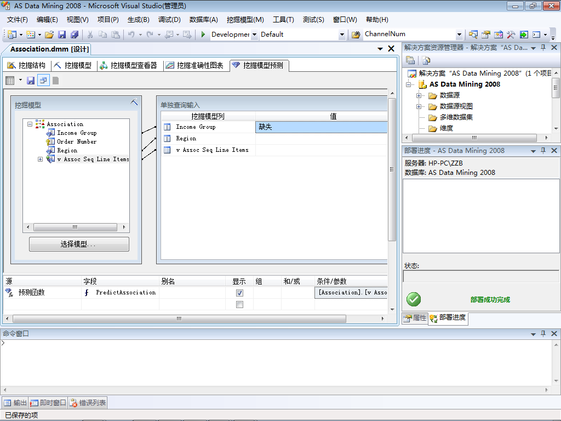The width and height of the screenshot is (561, 421).
Task: Click the Income Group value cell 缺失
Action: [x=321, y=127]
